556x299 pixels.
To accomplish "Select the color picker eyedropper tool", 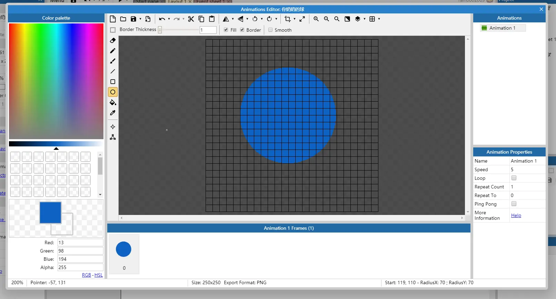I will coord(113,113).
